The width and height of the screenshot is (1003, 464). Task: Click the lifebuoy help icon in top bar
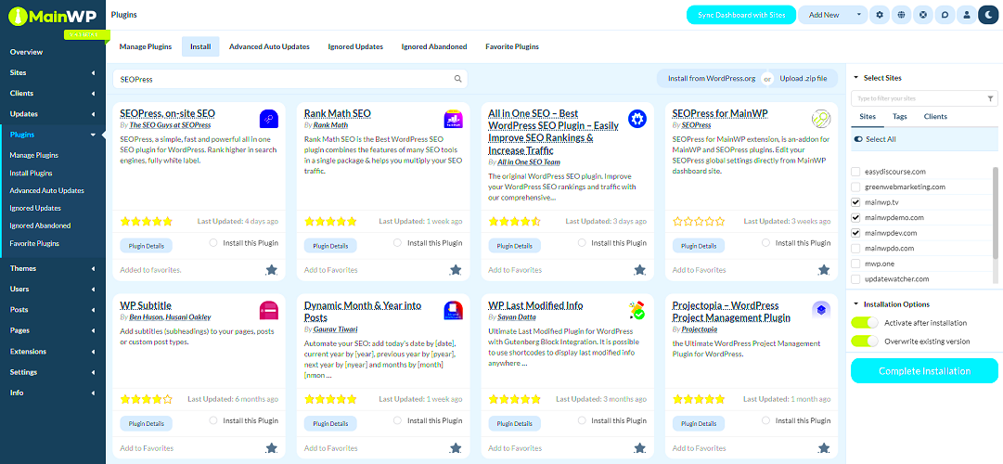click(x=923, y=15)
